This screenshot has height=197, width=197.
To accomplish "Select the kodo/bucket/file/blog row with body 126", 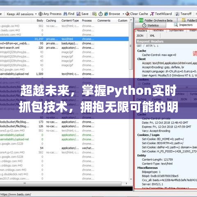I will point(64,126).
